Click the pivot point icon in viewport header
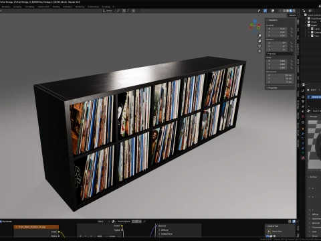 click(119, 11)
